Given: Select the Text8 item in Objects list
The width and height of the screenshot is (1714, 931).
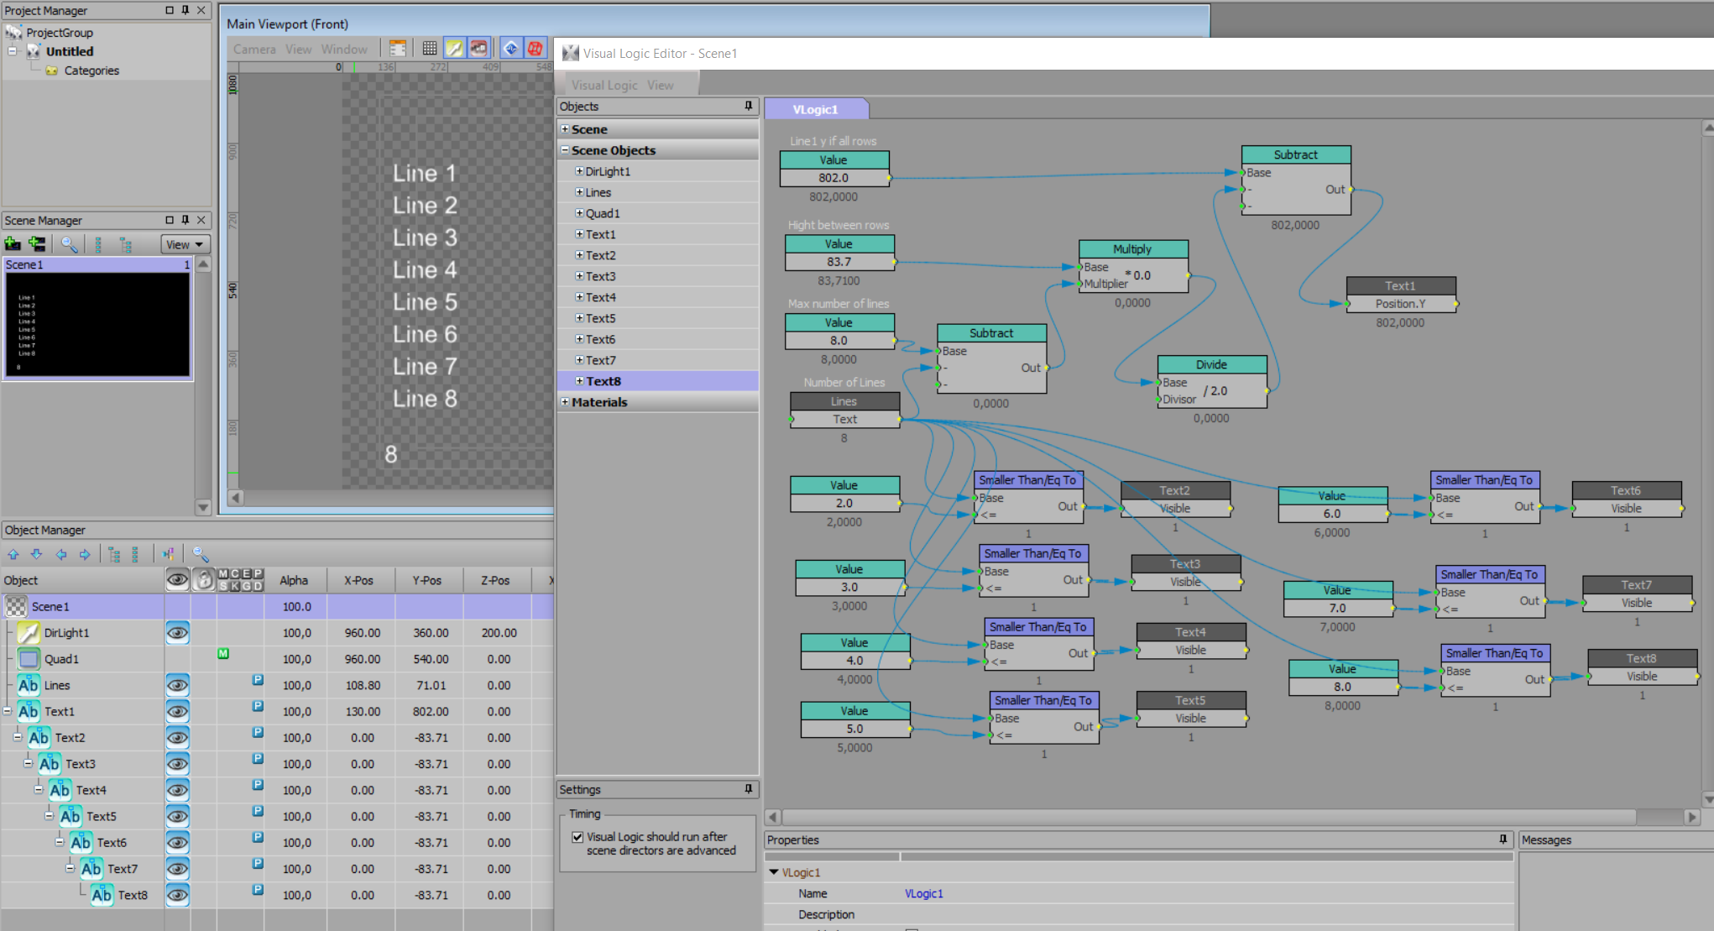Looking at the screenshot, I should [604, 381].
